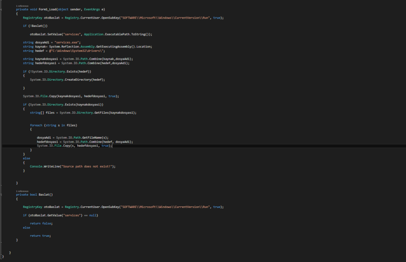Viewport: 406px width, 262px height.
Task: Click the "private bool" Baslat() declaration name
Action: click(46, 195)
